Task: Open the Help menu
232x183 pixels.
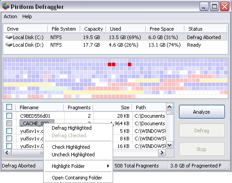Action: point(27,16)
